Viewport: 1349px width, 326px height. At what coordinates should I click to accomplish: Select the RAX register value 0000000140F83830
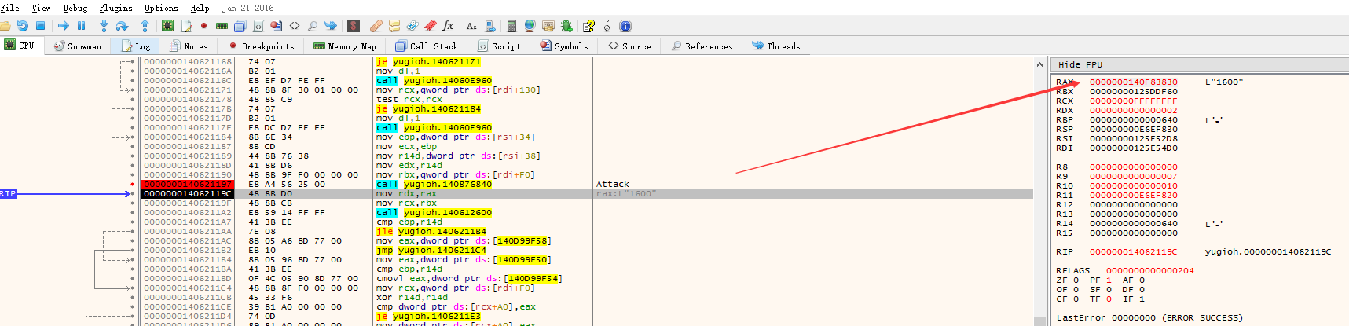click(x=1133, y=82)
